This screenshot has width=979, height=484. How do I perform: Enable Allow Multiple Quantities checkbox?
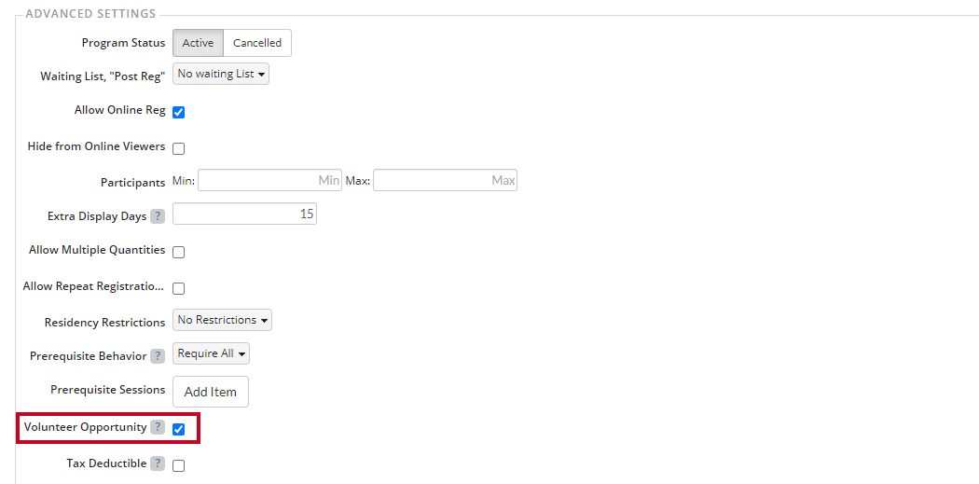coord(179,253)
